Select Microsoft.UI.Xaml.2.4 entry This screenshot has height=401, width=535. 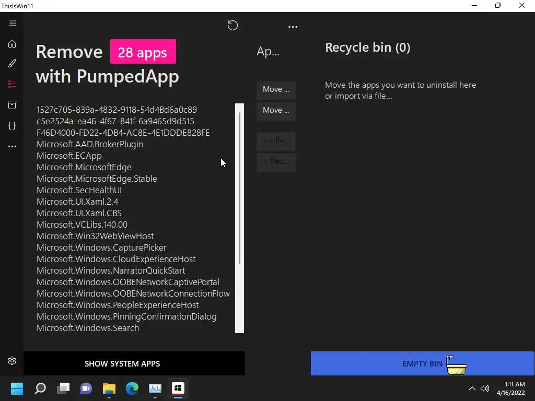click(77, 202)
